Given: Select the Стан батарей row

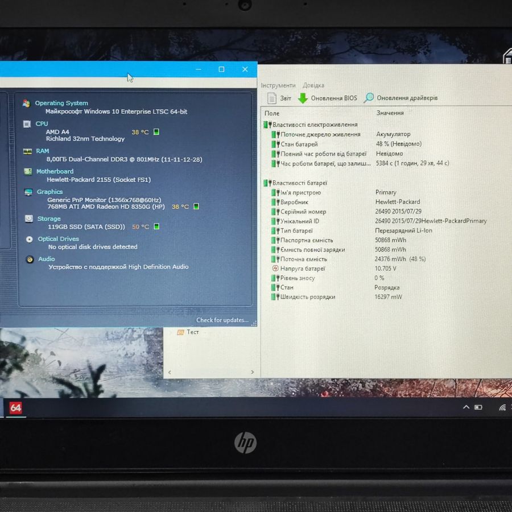Looking at the screenshot, I should click(x=346, y=144).
